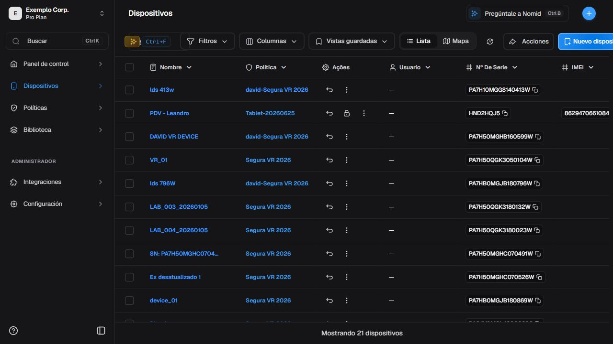Open three-dot menu for device_01 row
The height and width of the screenshot is (344, 613).
(x=347, y=301)
